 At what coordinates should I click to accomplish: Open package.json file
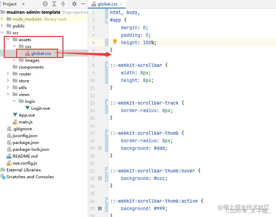click(26, 143)
